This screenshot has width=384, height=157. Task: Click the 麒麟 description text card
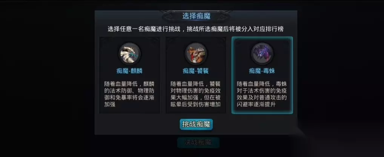tap(129, 94)
